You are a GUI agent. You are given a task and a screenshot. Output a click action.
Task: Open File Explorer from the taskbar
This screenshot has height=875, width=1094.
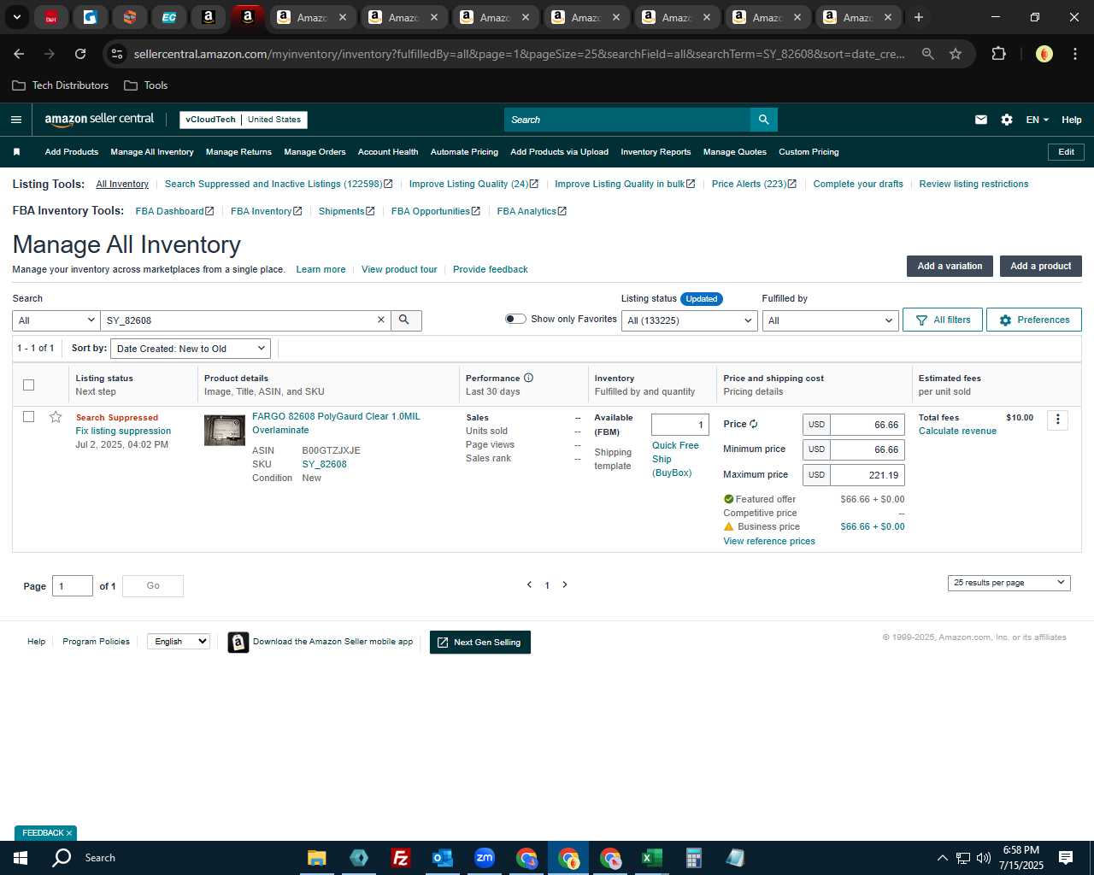(x=316, y=858)
